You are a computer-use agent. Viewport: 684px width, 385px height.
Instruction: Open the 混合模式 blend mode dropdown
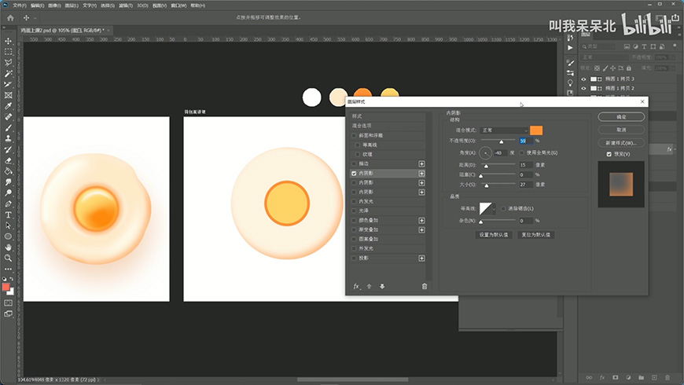(x=505, y=130)
